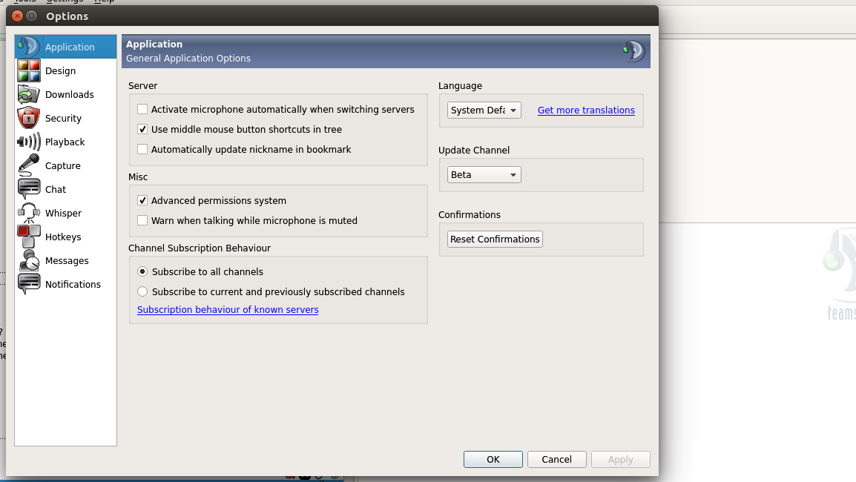This screenshot has width=856, height=482.
Task: Enable Automatically update nickname in bookmark
Action: [142, 149]
